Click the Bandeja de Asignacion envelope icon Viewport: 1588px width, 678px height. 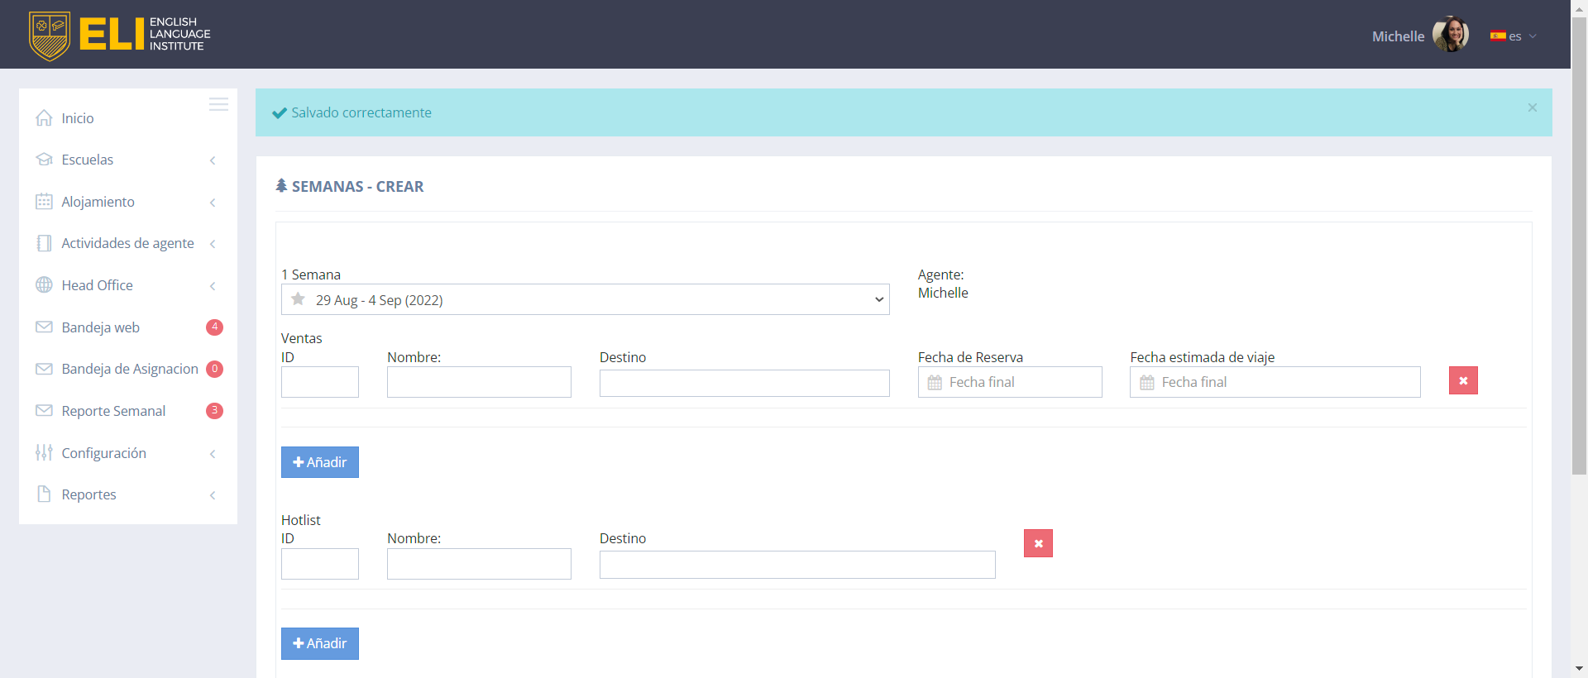pos(44,369)
